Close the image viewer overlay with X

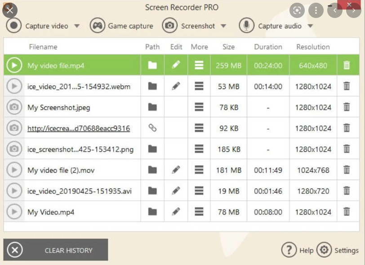pyautogui.click(x=10, y=10)
